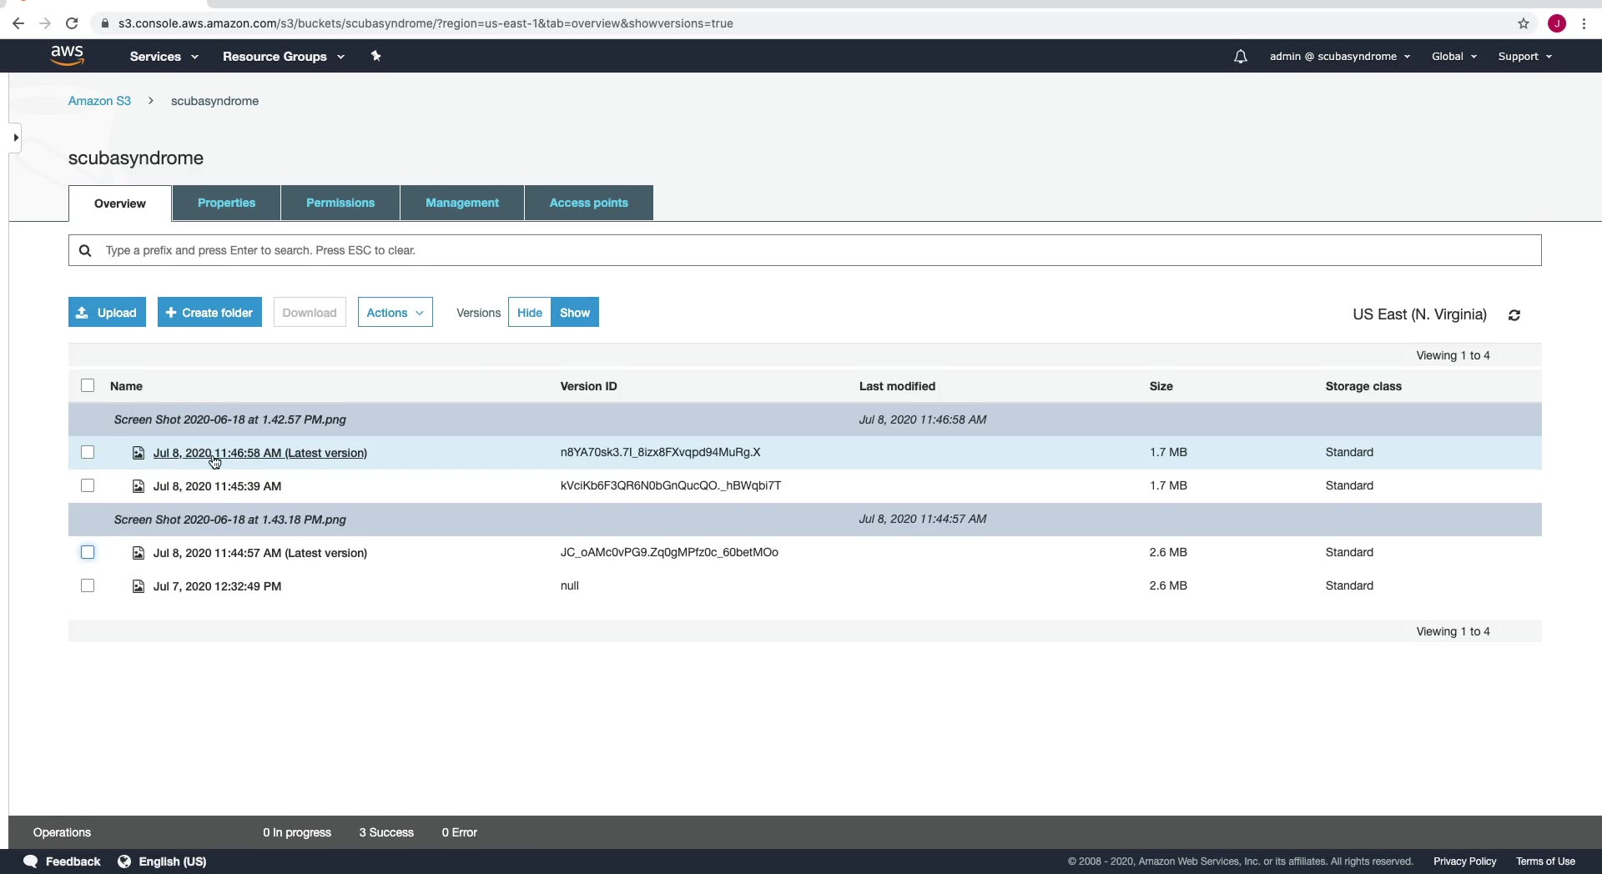
Task: Click the AWS logo home icon
Action: click(67, 56)
